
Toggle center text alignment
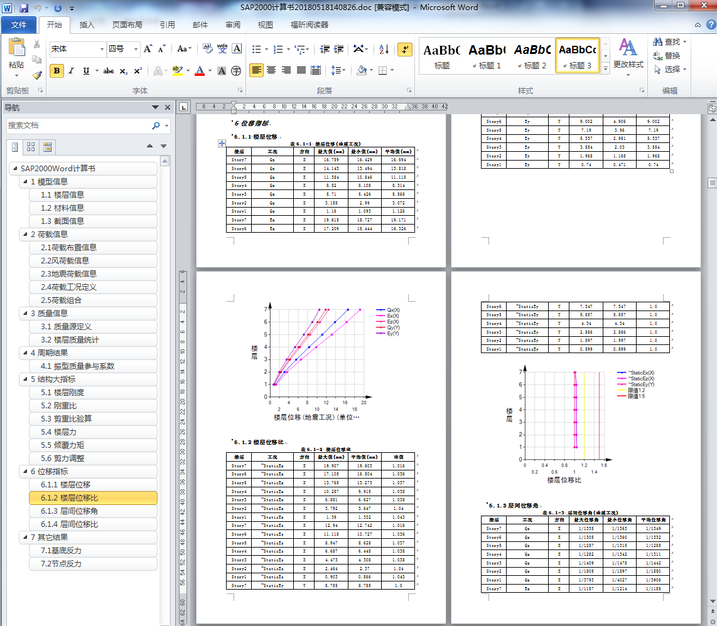[x=271, y=70]
